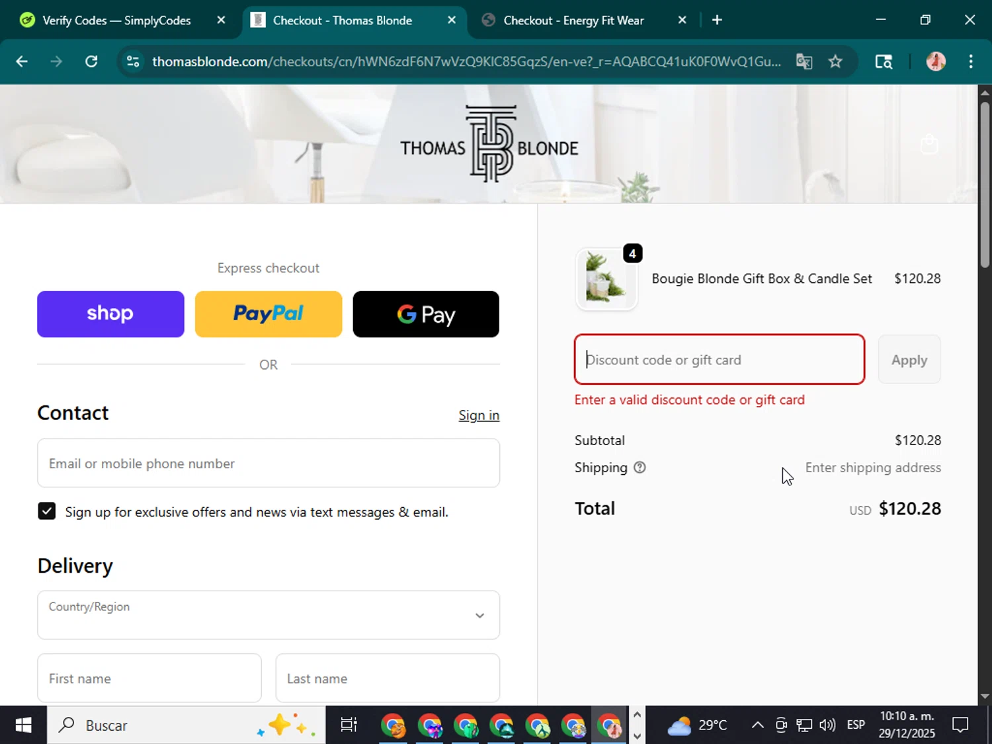The height and width of the screenshot is (744, 992).
Task: Open the cart bag icon in header
Action: coord(929,144)
